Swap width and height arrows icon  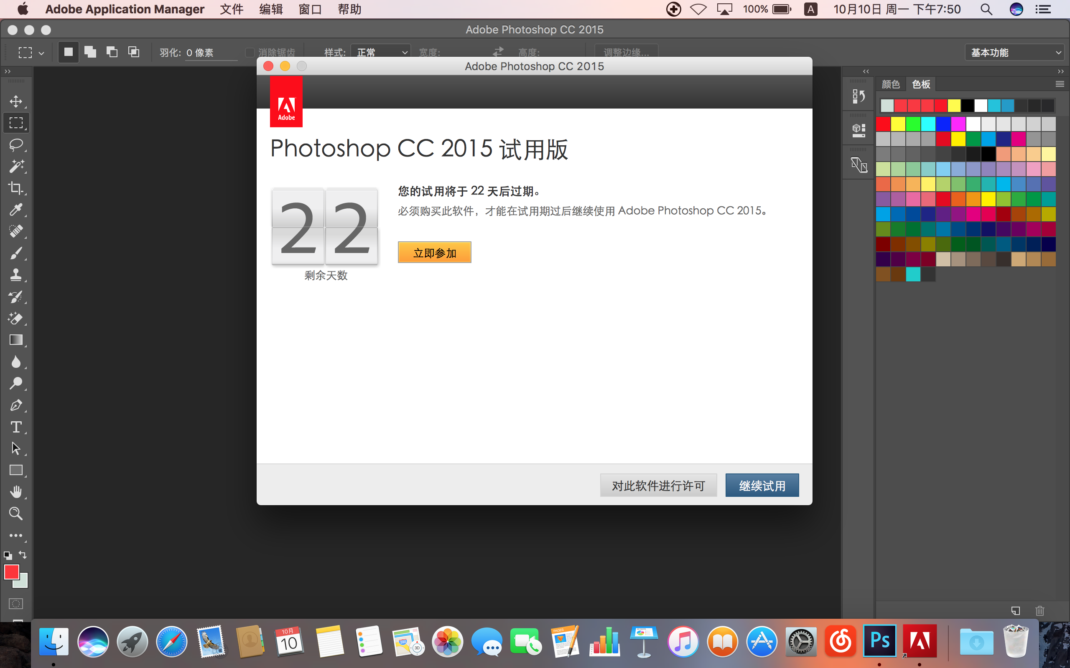click(x=498, y=52)
